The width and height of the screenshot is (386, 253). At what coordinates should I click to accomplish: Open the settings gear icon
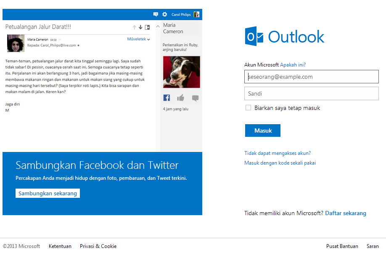165,15
